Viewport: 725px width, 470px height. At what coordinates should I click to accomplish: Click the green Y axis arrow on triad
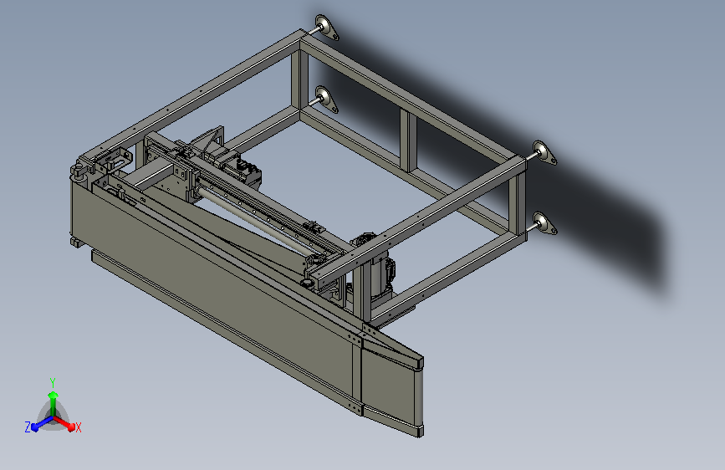point(53,402)
